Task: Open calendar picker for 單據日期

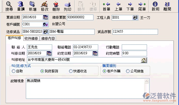Action: click(x=45, y=17)
